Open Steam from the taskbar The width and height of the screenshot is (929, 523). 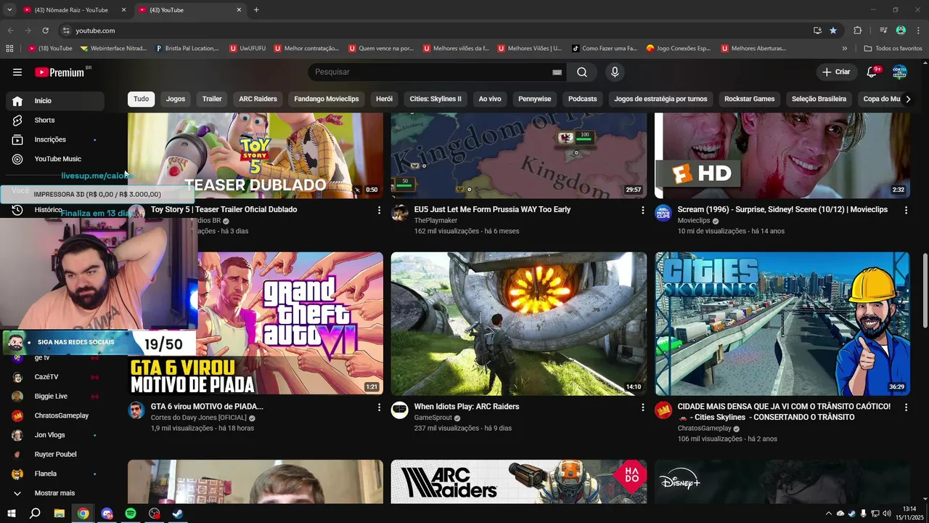click(x=178, y=514)
